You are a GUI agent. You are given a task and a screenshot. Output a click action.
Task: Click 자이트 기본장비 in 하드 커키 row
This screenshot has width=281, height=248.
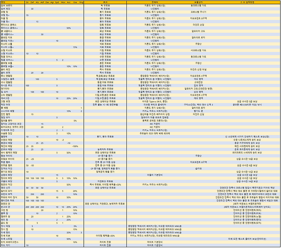coord(155,245)
